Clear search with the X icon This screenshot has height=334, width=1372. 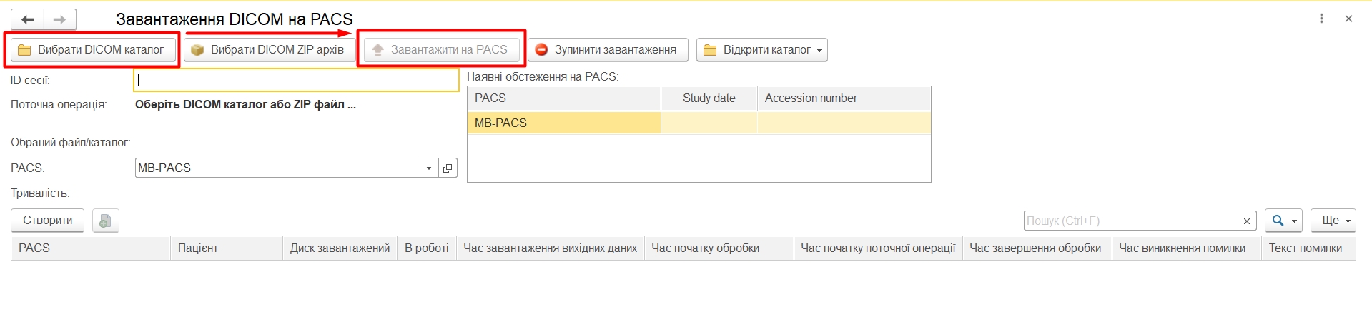click(1247, 221)
